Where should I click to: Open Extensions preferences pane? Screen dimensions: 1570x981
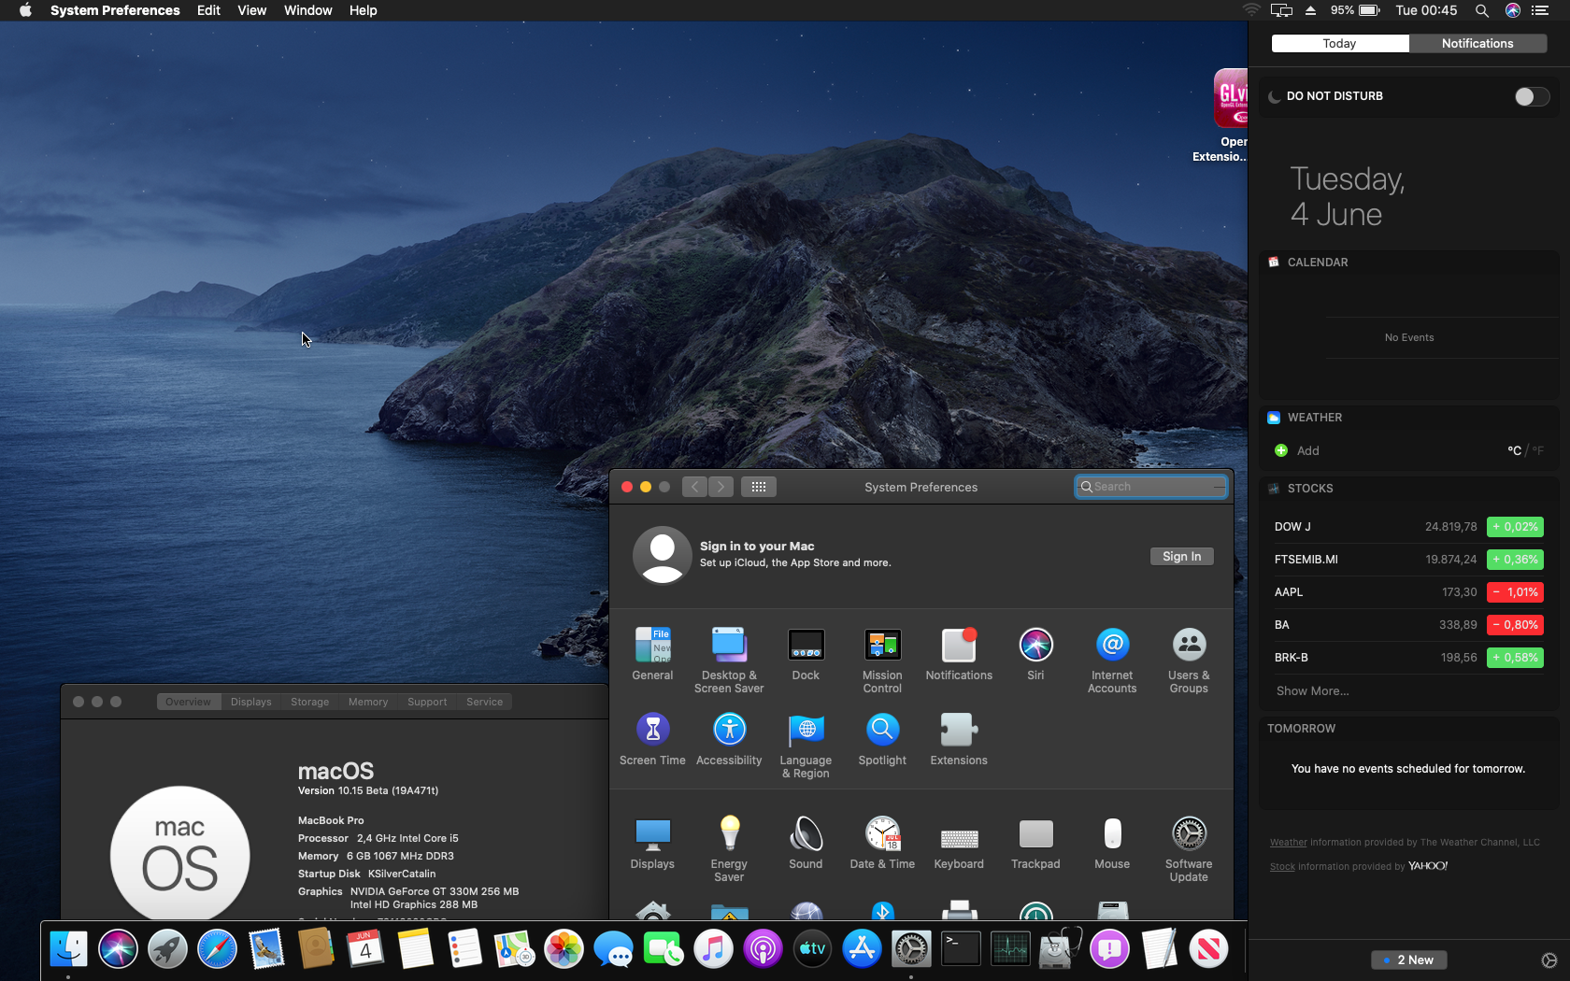[x=959, y=738]
